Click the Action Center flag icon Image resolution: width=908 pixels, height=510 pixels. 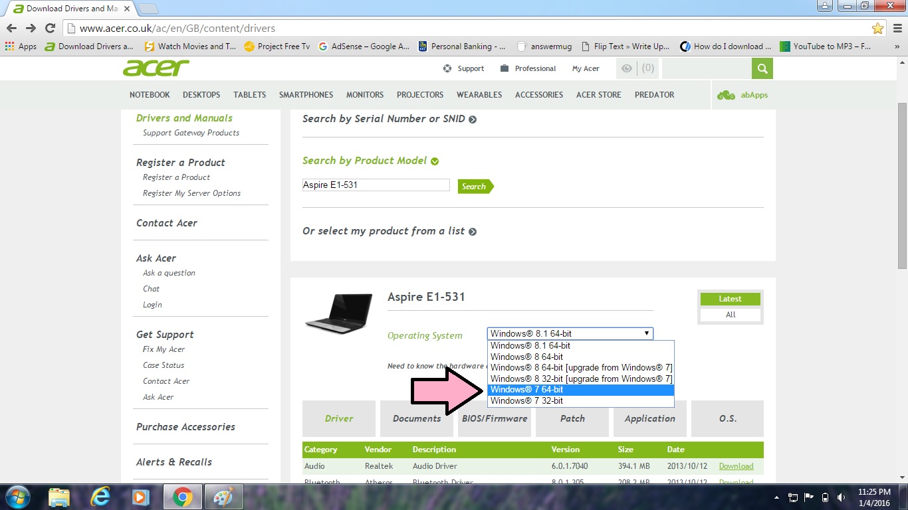click(x=809, y=497)
